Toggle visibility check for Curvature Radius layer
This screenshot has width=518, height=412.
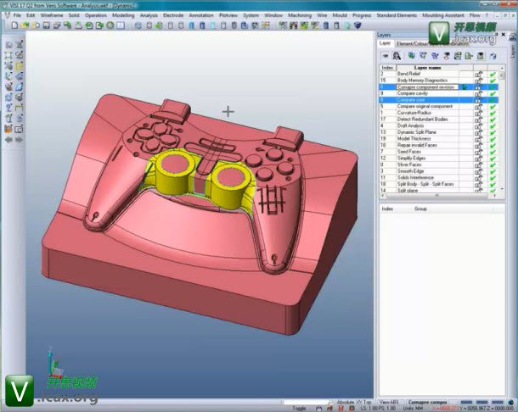493,113
